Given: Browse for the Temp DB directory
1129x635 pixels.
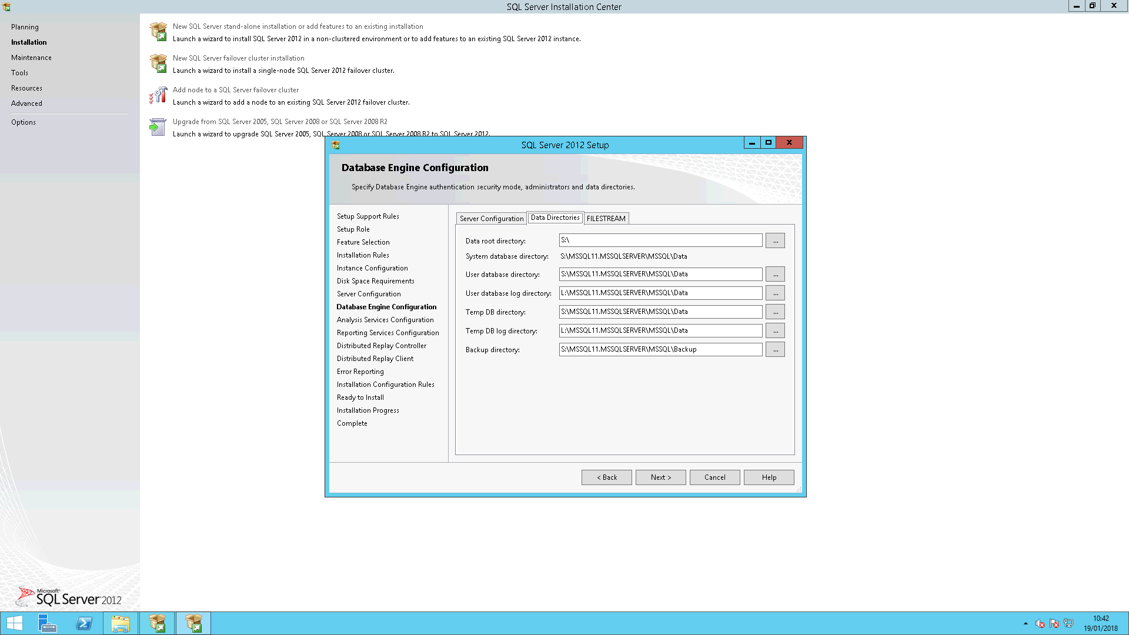Looking at the screenshot, I should coord(775,312).
